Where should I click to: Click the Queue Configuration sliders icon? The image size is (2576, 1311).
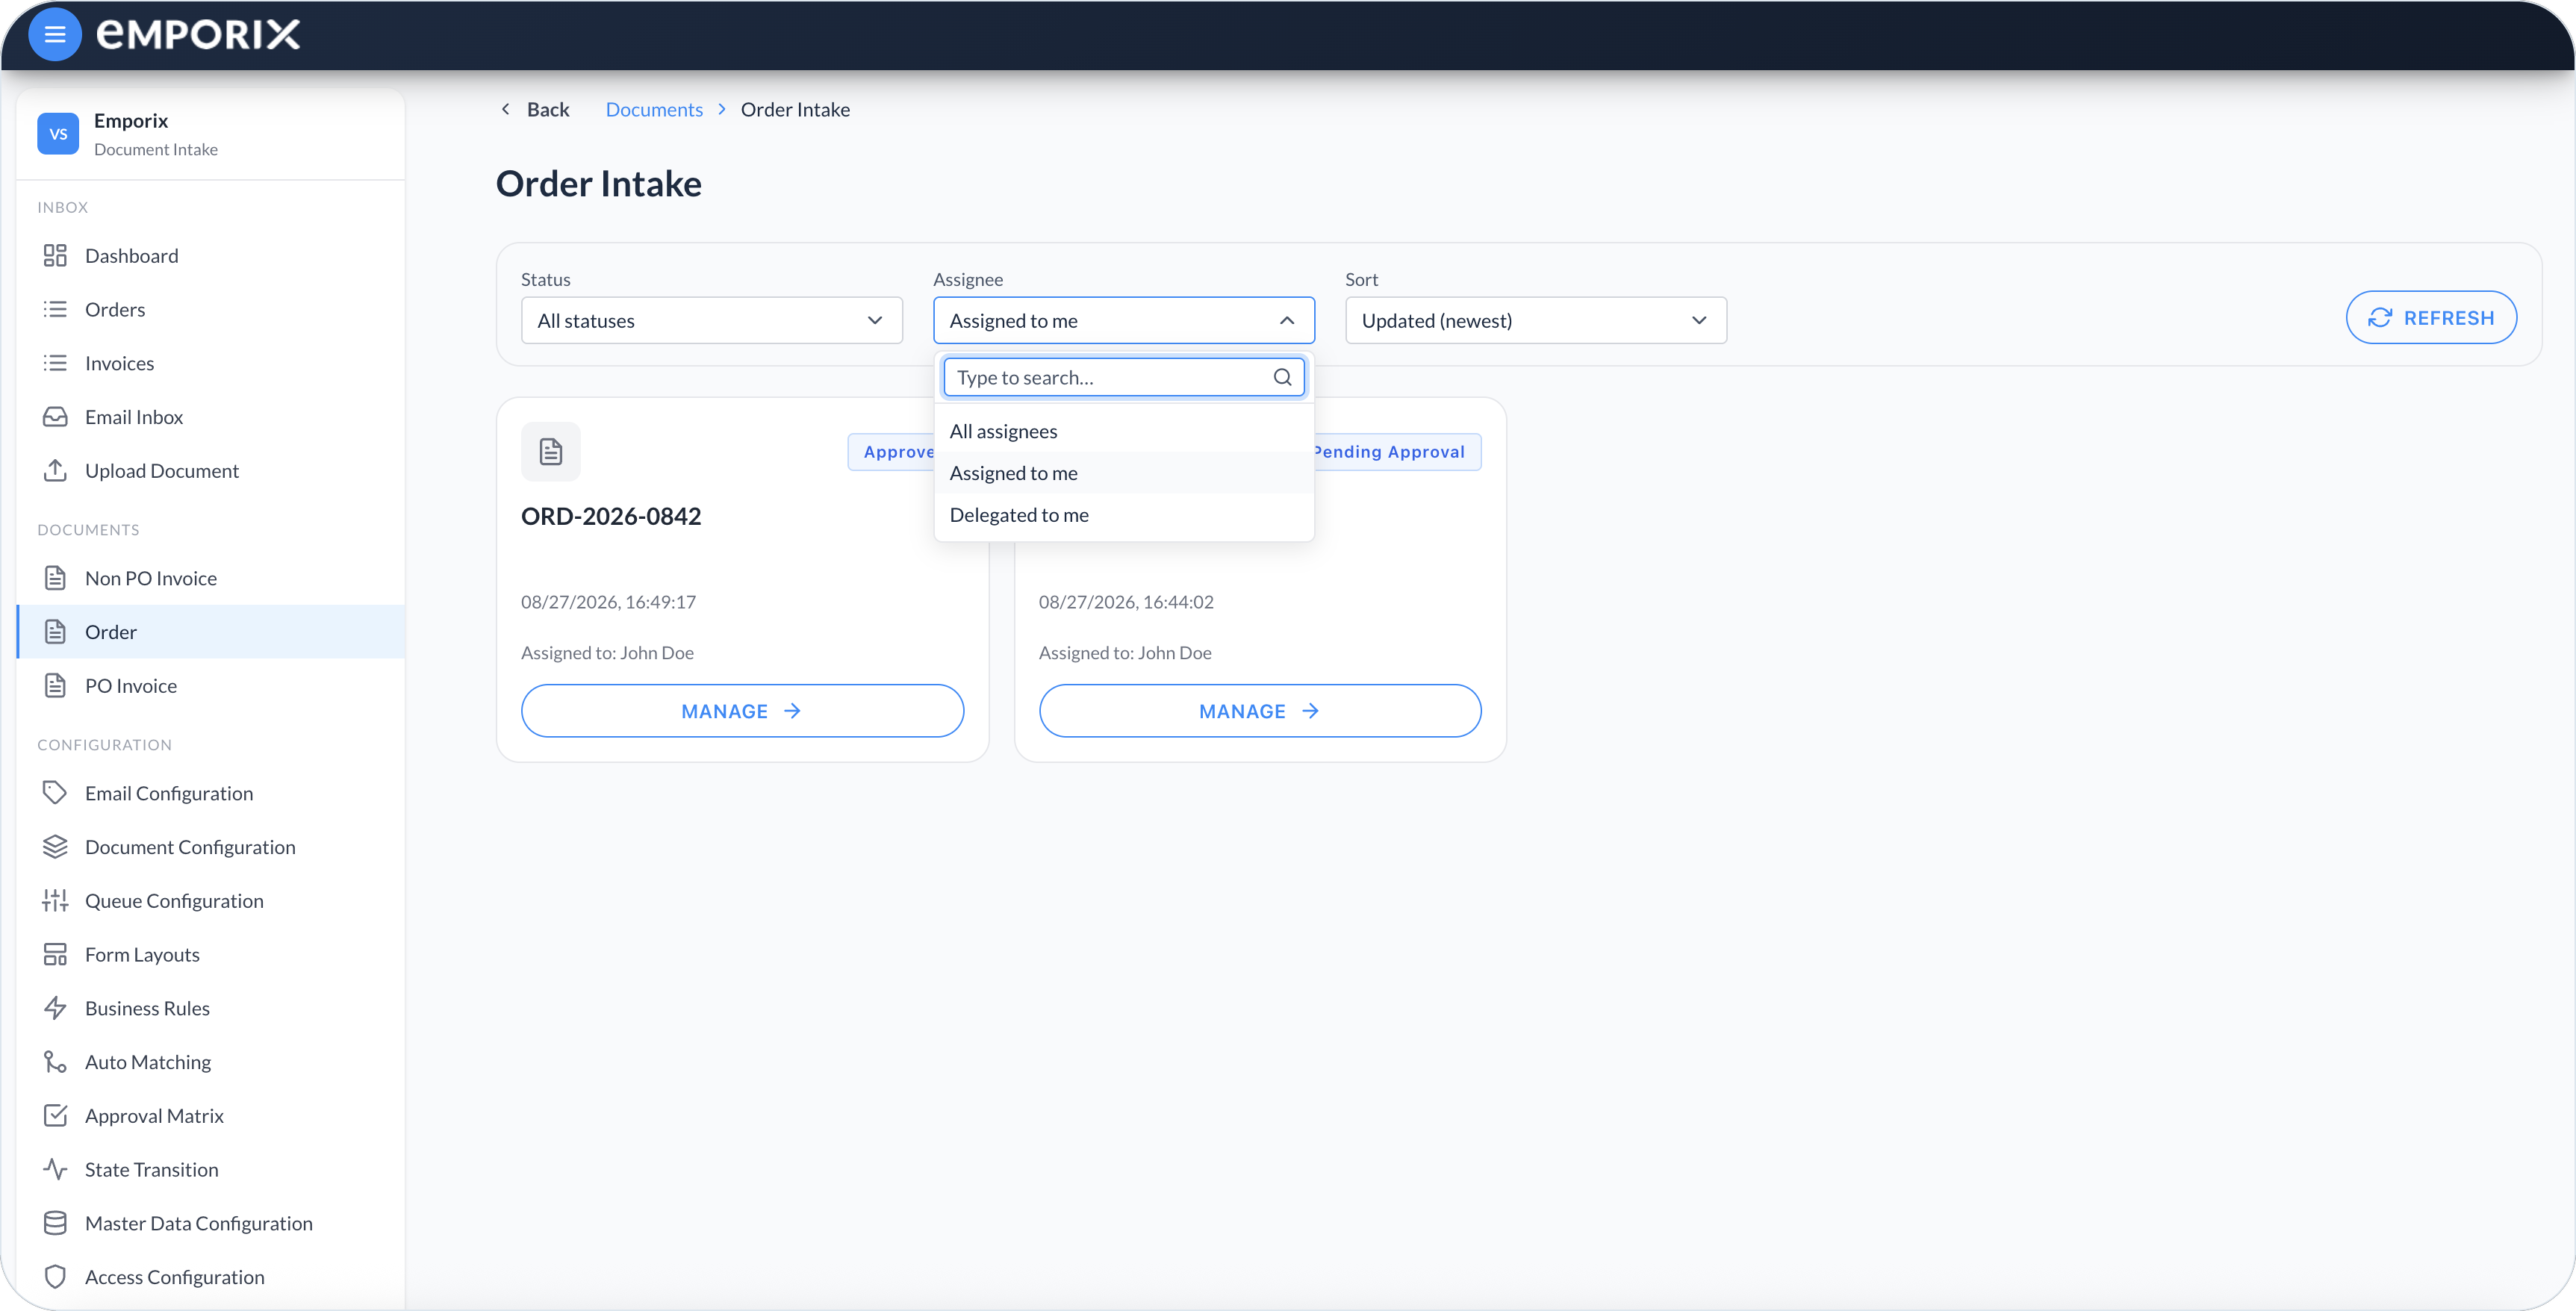(55, 901)
